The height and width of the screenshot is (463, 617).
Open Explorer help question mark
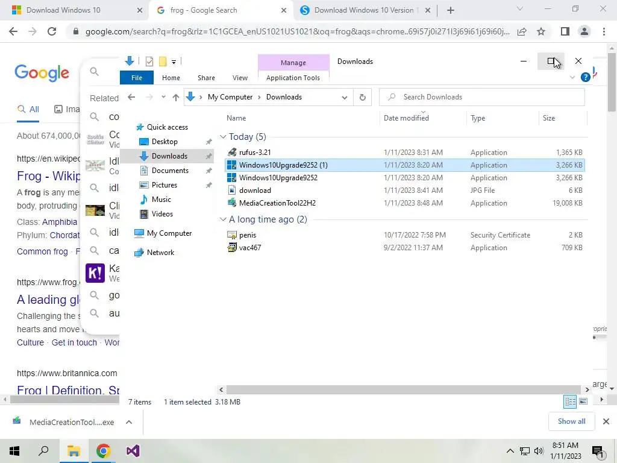[x=586, y=78]
